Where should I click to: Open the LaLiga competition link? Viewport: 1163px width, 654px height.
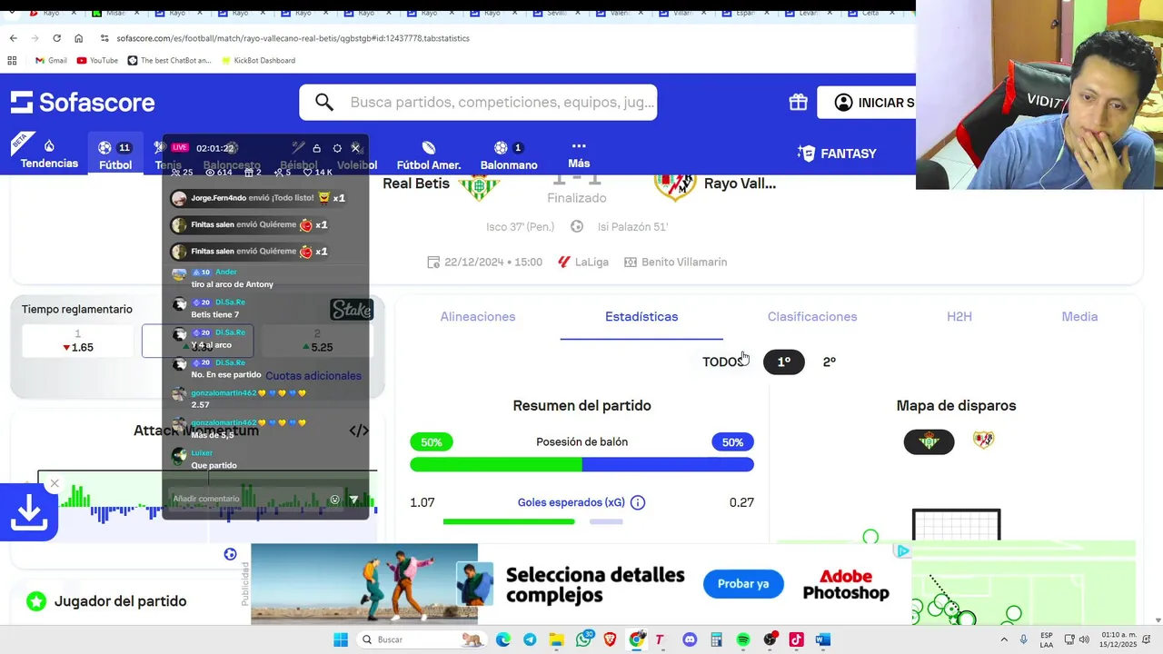coord(583,262)
